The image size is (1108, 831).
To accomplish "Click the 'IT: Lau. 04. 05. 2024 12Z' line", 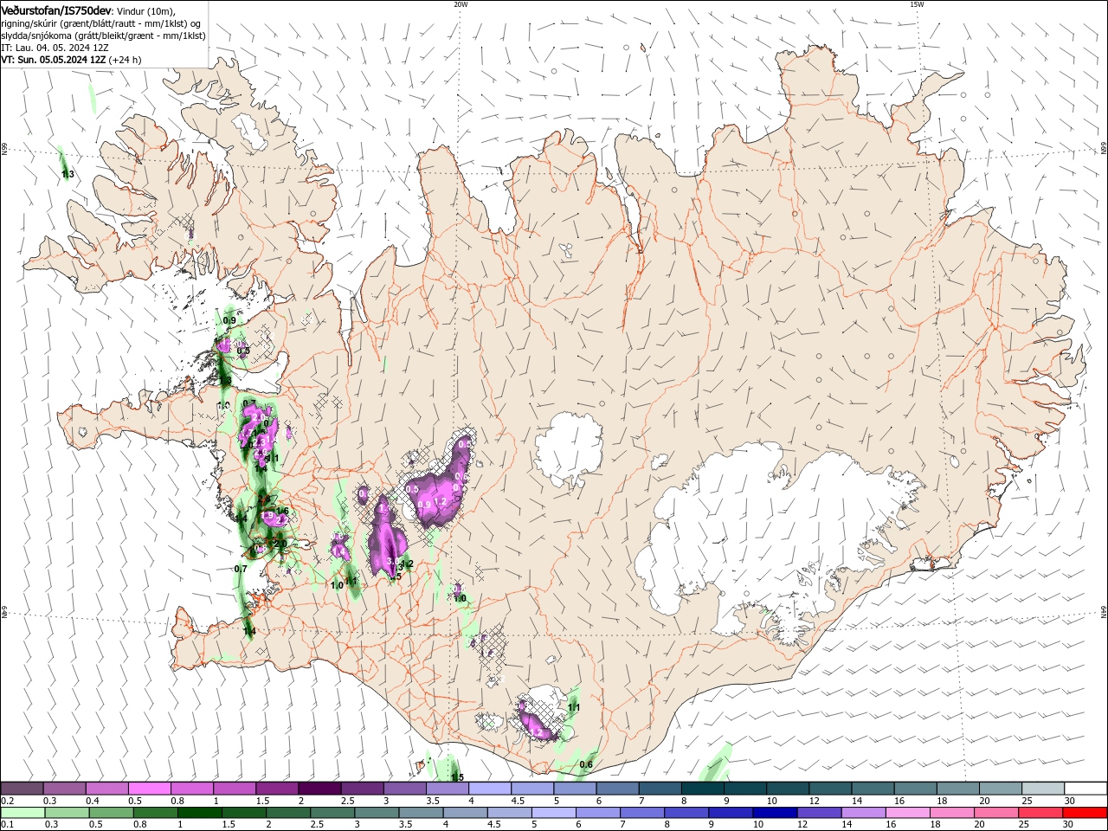I will click(x=54, y=48).
